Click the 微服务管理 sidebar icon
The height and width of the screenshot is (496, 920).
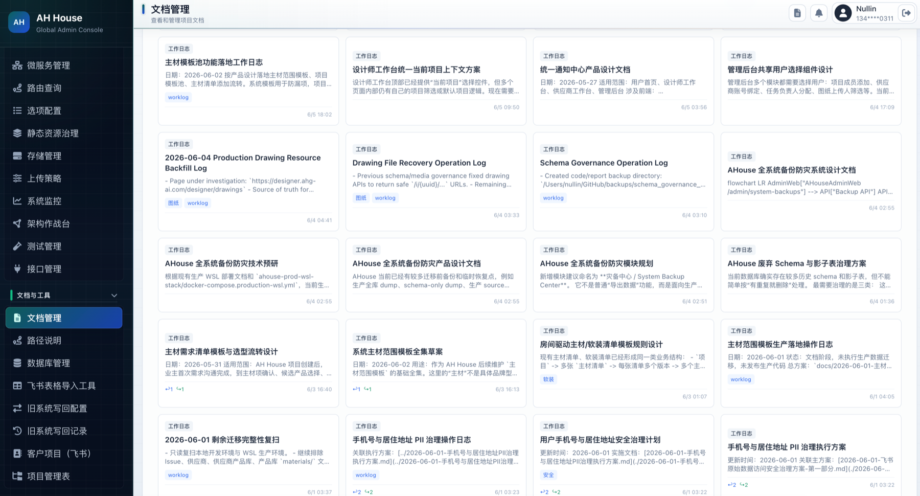(x=17, y=65)
